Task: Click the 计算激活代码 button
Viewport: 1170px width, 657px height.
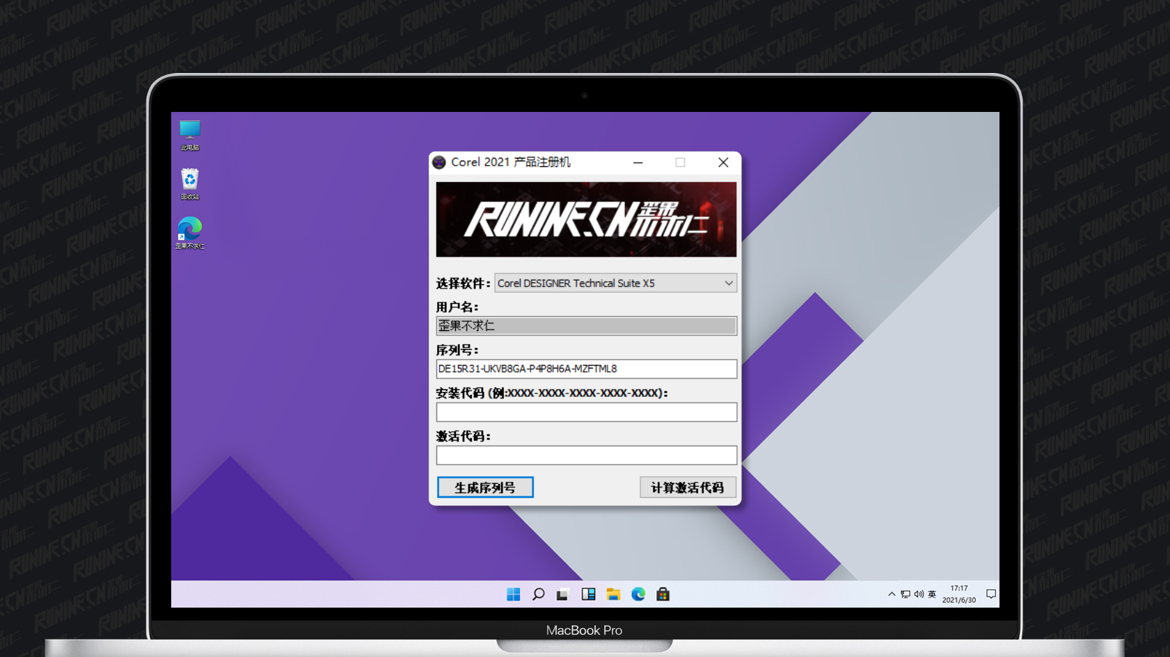Action: coord(688,487)
